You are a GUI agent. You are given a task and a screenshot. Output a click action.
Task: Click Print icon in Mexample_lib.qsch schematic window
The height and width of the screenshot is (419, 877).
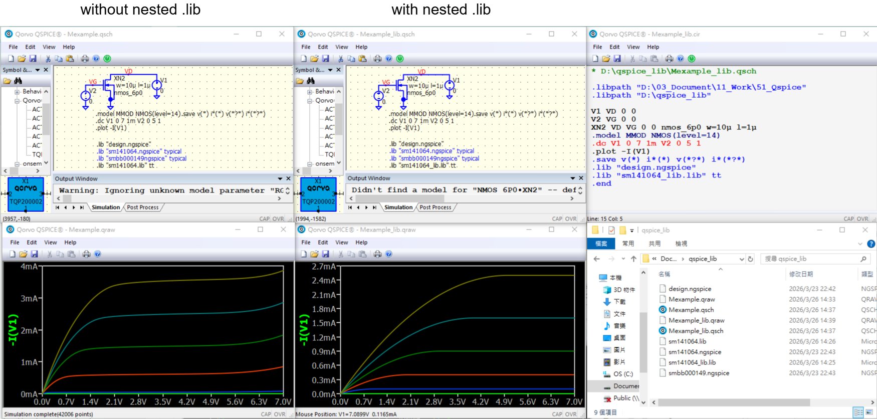(x=377, y=59)
